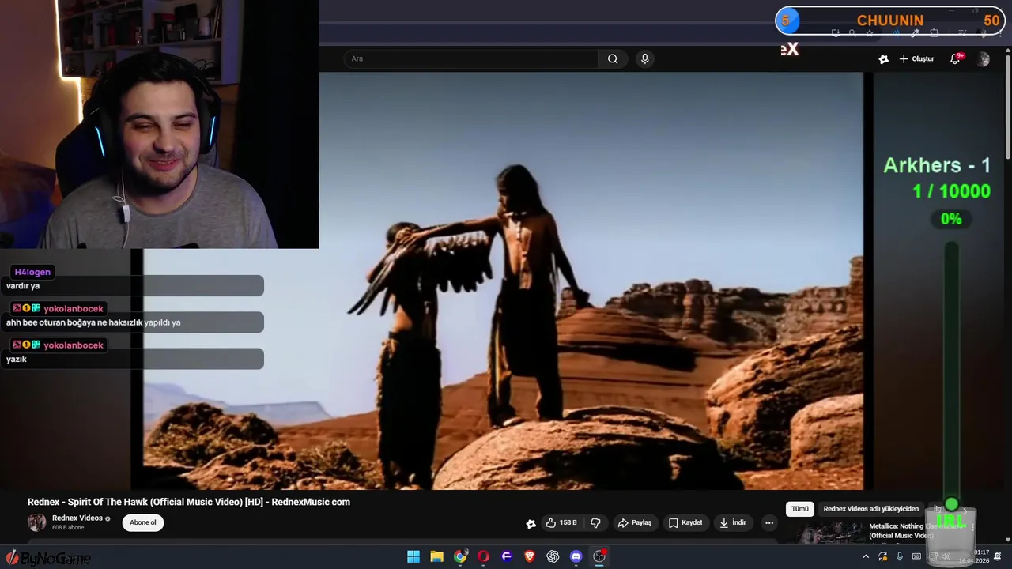Image resolution: width=1012 pixels, height=569 pixels.
Task: Open the Chrome extensions puzzle icon
Action: (x=934, y=33)
